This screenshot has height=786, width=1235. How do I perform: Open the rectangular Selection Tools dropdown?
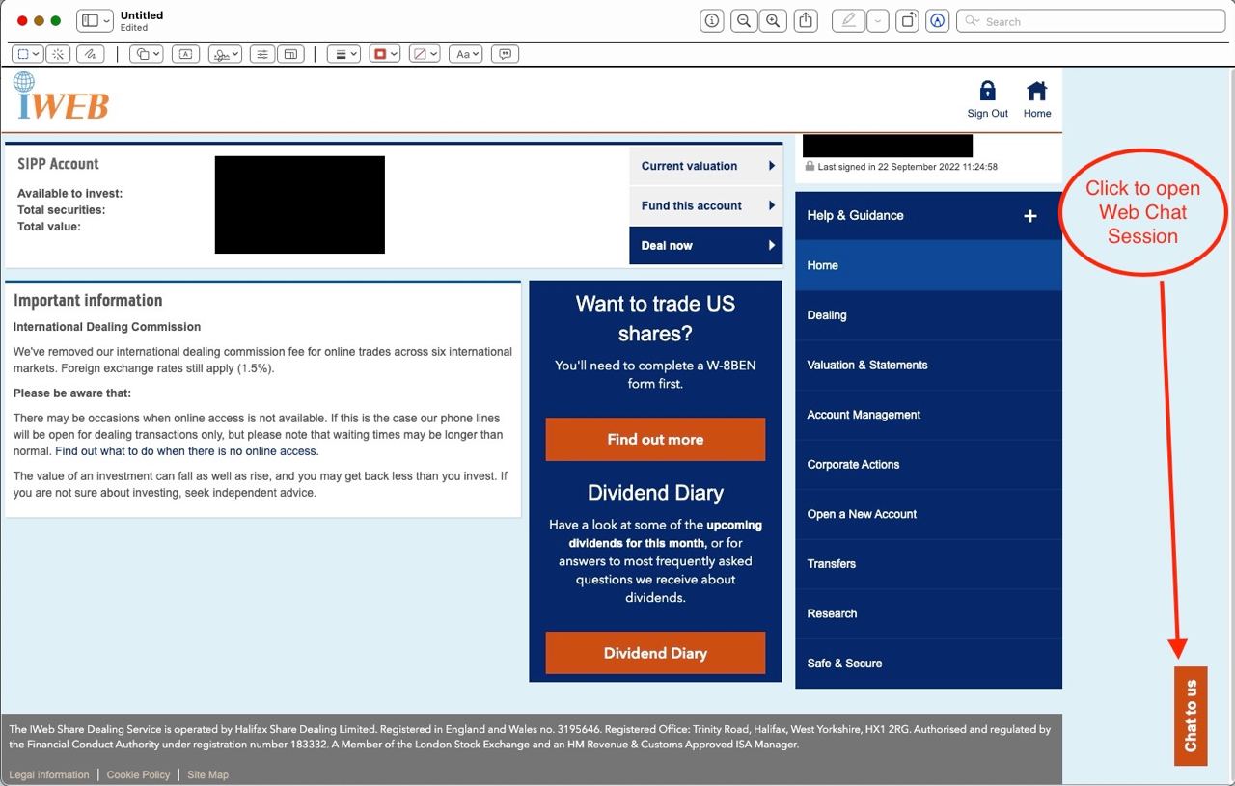27,55
